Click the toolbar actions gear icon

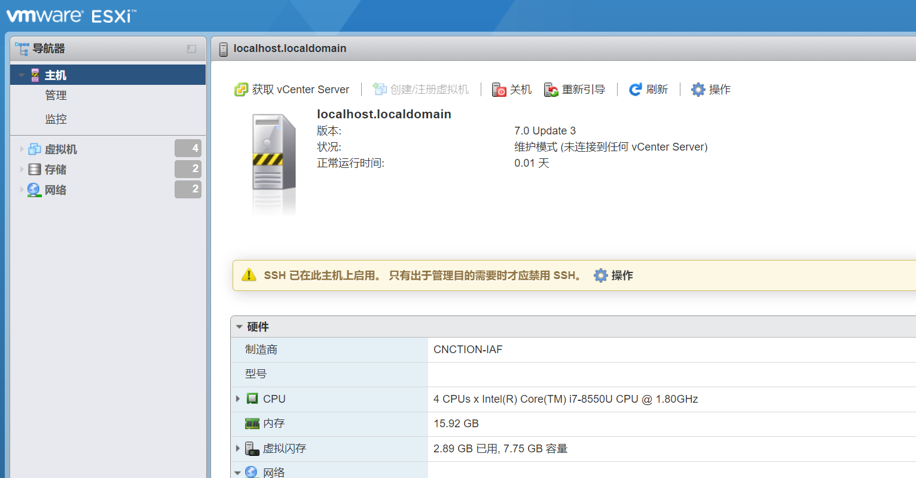(x=698, y=90)
